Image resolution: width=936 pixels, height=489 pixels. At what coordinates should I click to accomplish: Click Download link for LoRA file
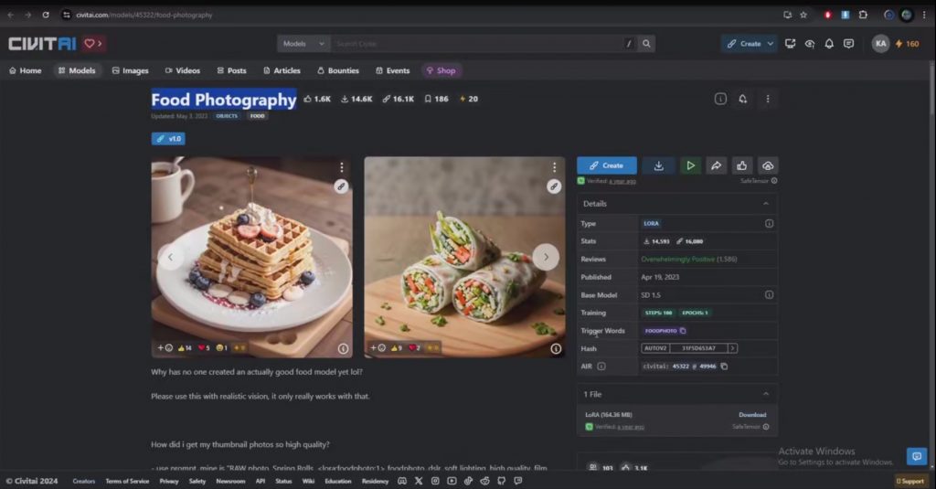pos(752,415)
